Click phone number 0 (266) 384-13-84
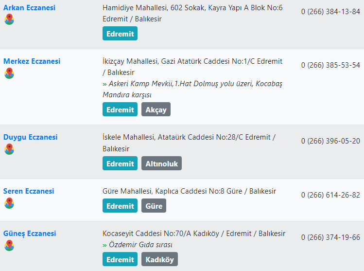364x271 pixels. pyautogui.click(x=330, y=11)
